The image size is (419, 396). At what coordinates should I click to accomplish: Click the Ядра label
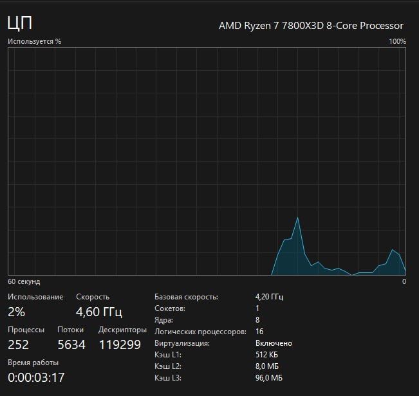[x=164, y=320]
